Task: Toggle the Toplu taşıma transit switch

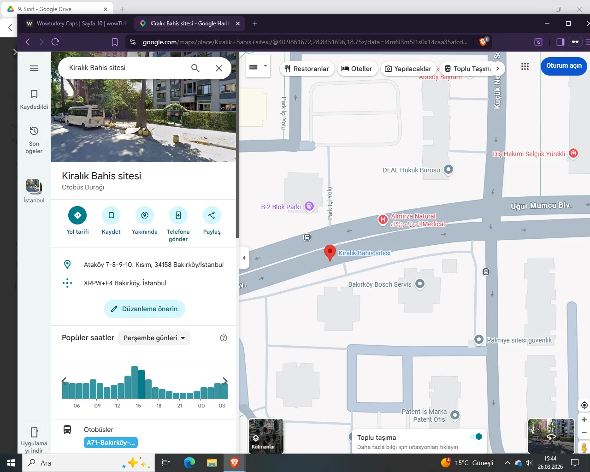Action: click(476, 437)
